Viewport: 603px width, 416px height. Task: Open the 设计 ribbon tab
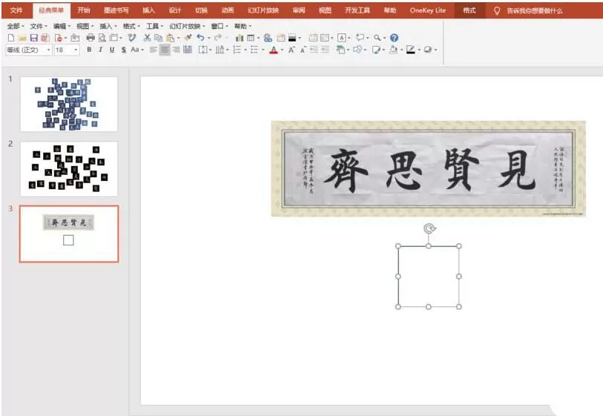pyautogui.click(x=174, y=10)
